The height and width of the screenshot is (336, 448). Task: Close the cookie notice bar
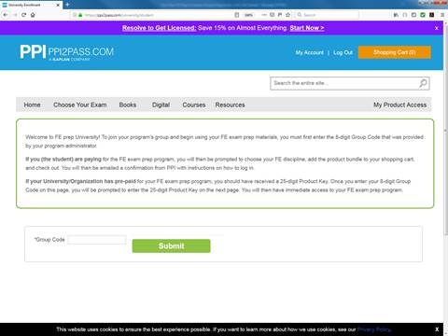[x=437, y=329]
